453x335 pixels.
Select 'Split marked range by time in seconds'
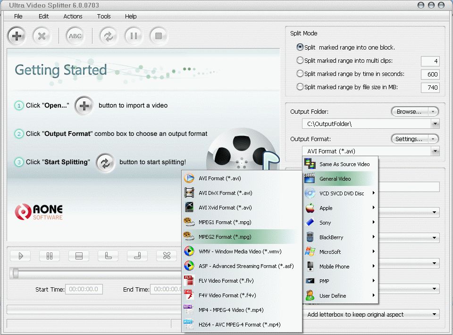pos(300,74)
